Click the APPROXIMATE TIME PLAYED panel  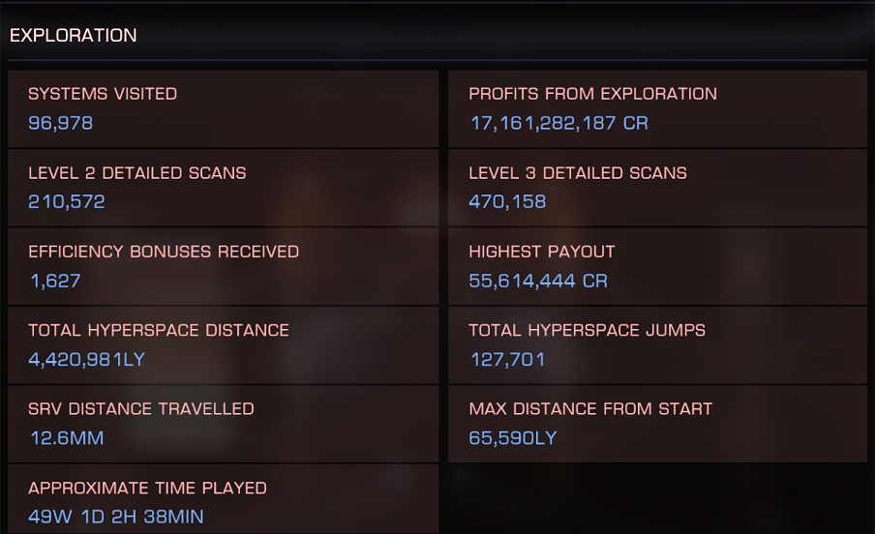(224, 499)
